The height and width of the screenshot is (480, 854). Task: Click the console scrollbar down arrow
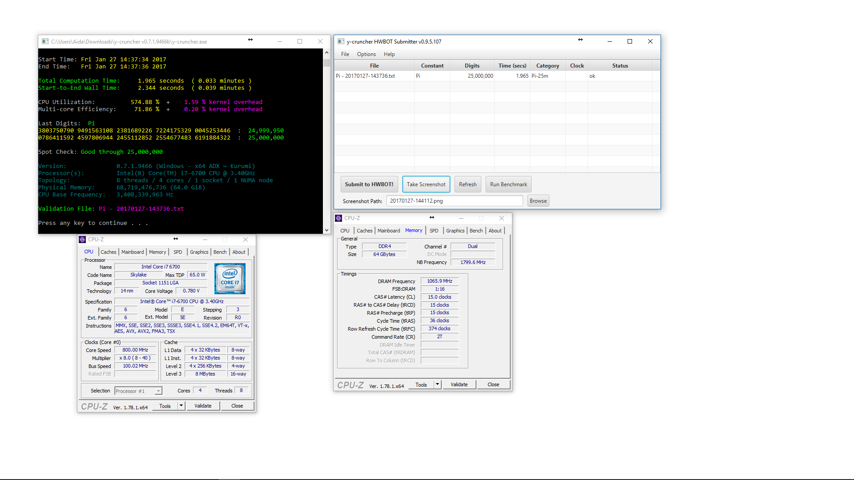[x=326, y=230]
